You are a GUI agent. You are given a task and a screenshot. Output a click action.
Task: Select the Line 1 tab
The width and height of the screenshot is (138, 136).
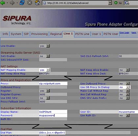[68, 34]
